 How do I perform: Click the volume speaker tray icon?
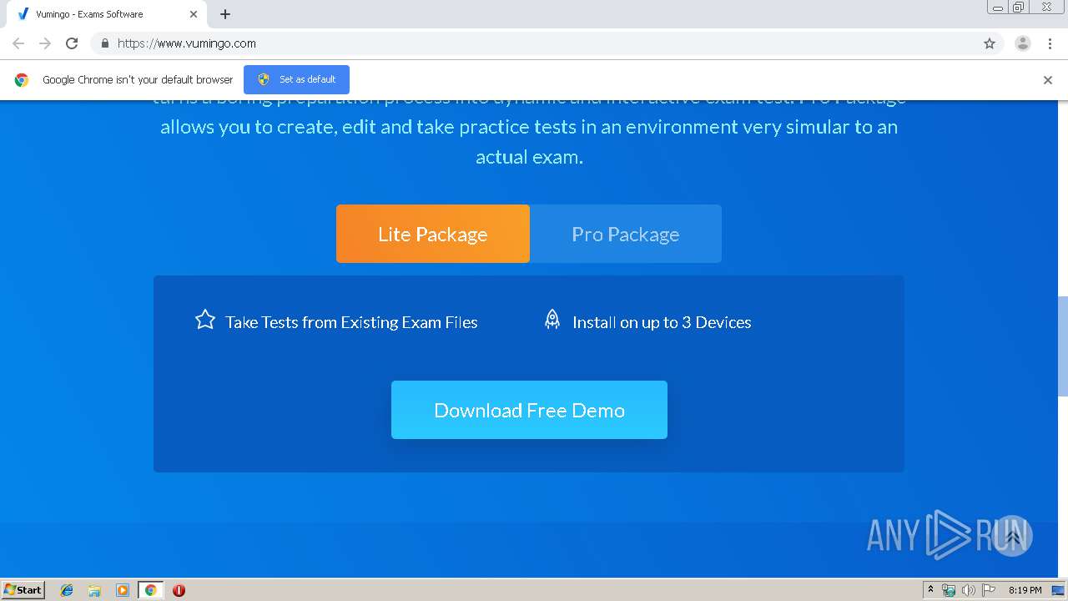pyautogui.click(x=968, y=590)
